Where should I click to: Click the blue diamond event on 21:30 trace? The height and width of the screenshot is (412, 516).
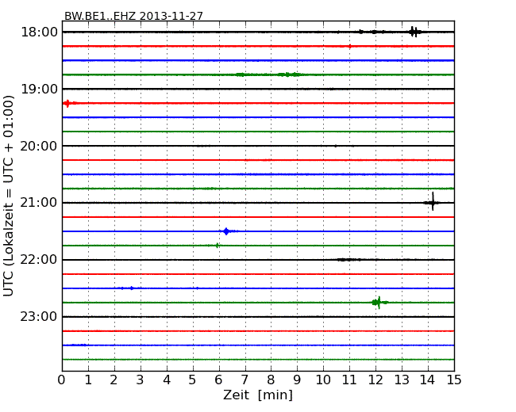point(226,231)
